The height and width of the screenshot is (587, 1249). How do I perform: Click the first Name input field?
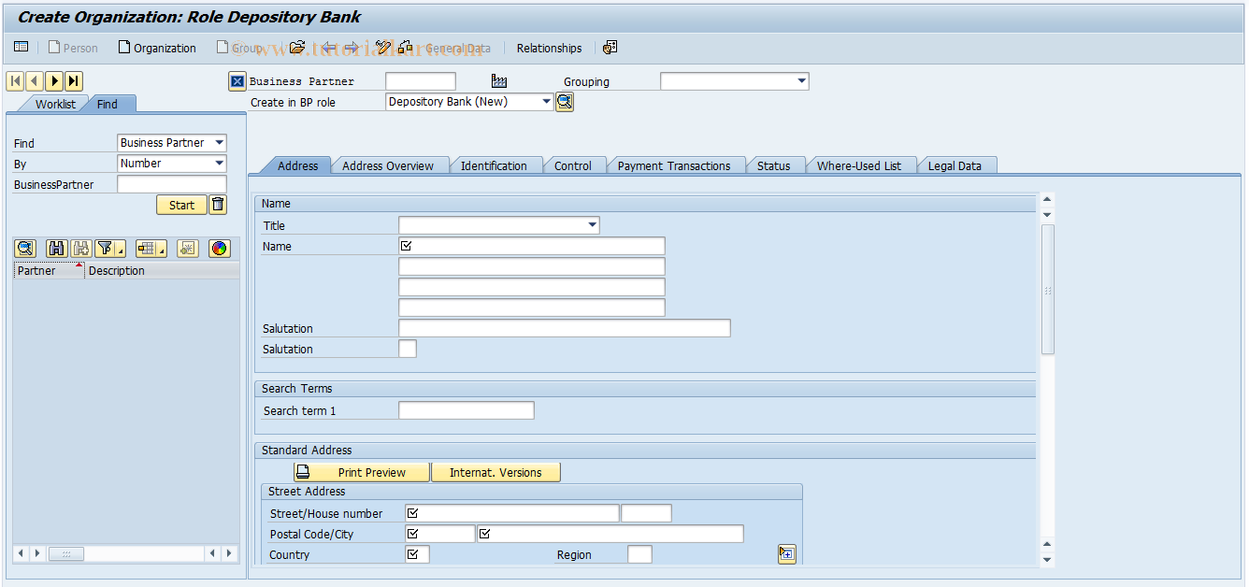pos(532,246)
